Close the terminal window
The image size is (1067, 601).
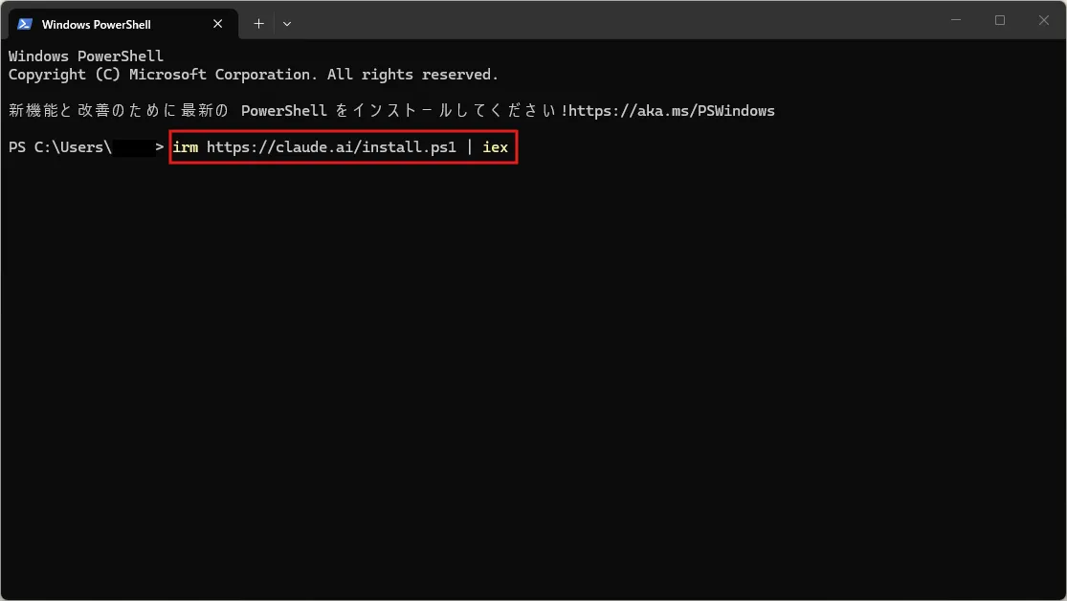click(1044, 20)
